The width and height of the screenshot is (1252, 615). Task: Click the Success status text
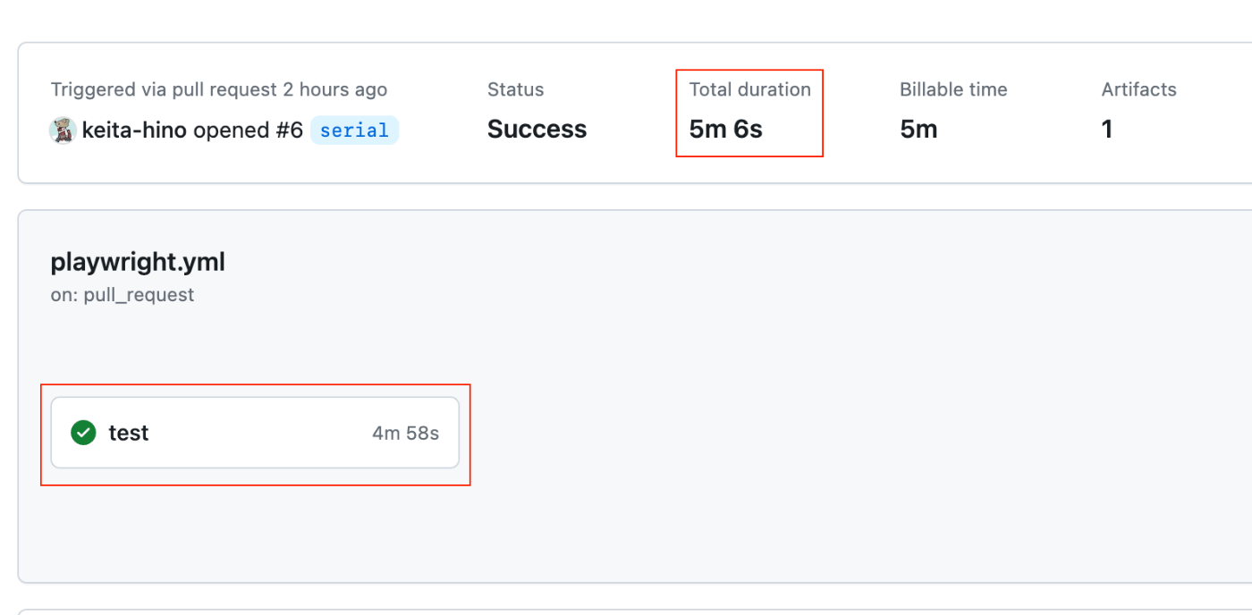[x=537, y=130]
